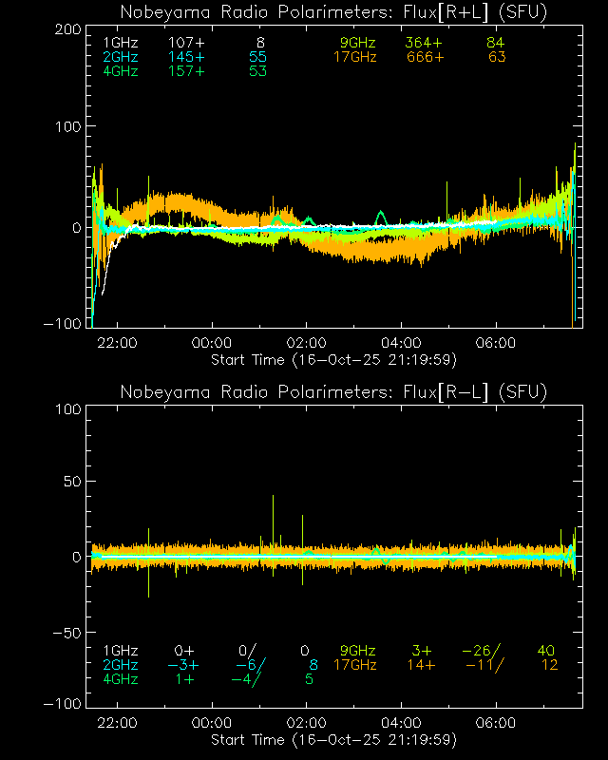
Task: Click the orange 17GHz label in top plot
Action: click(x=354, y=58)
